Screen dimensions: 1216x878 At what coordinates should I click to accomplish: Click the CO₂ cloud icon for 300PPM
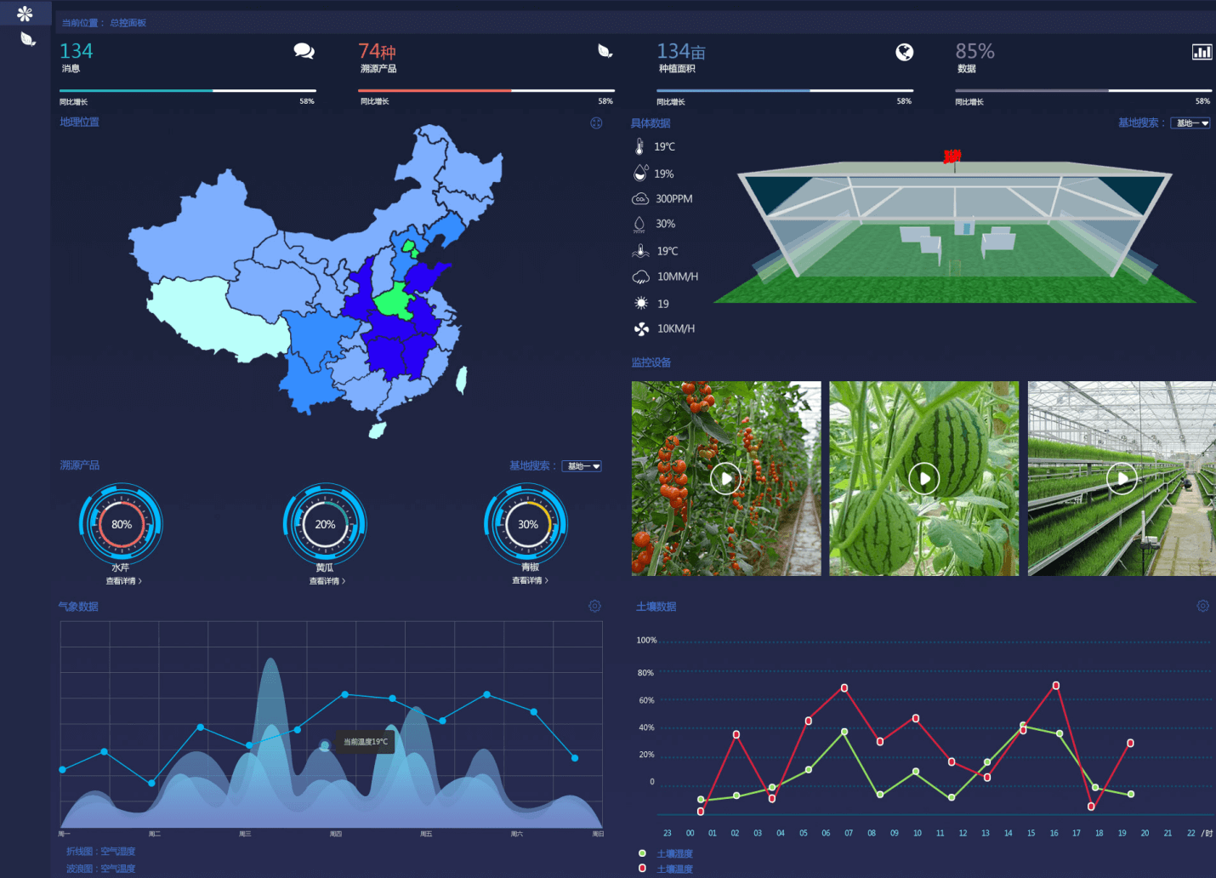pyautogui.click(x=640, y=198)
